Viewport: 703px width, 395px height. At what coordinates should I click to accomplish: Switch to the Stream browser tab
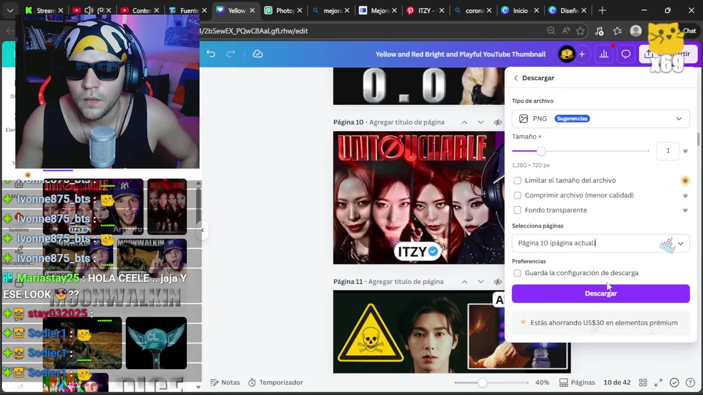(44, 10)
